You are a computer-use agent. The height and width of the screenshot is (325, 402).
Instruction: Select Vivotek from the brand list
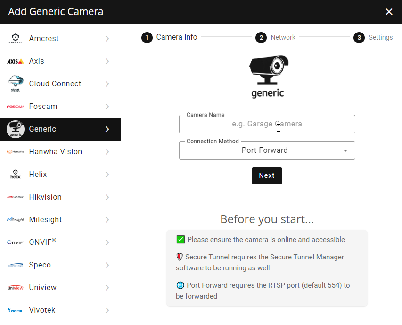coord(60,310)
